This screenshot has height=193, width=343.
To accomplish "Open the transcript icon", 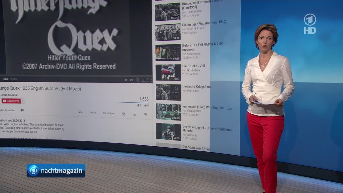I will tap(124, 114).
